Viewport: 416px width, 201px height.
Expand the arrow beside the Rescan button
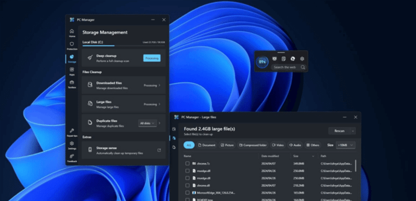click(353, 131)
